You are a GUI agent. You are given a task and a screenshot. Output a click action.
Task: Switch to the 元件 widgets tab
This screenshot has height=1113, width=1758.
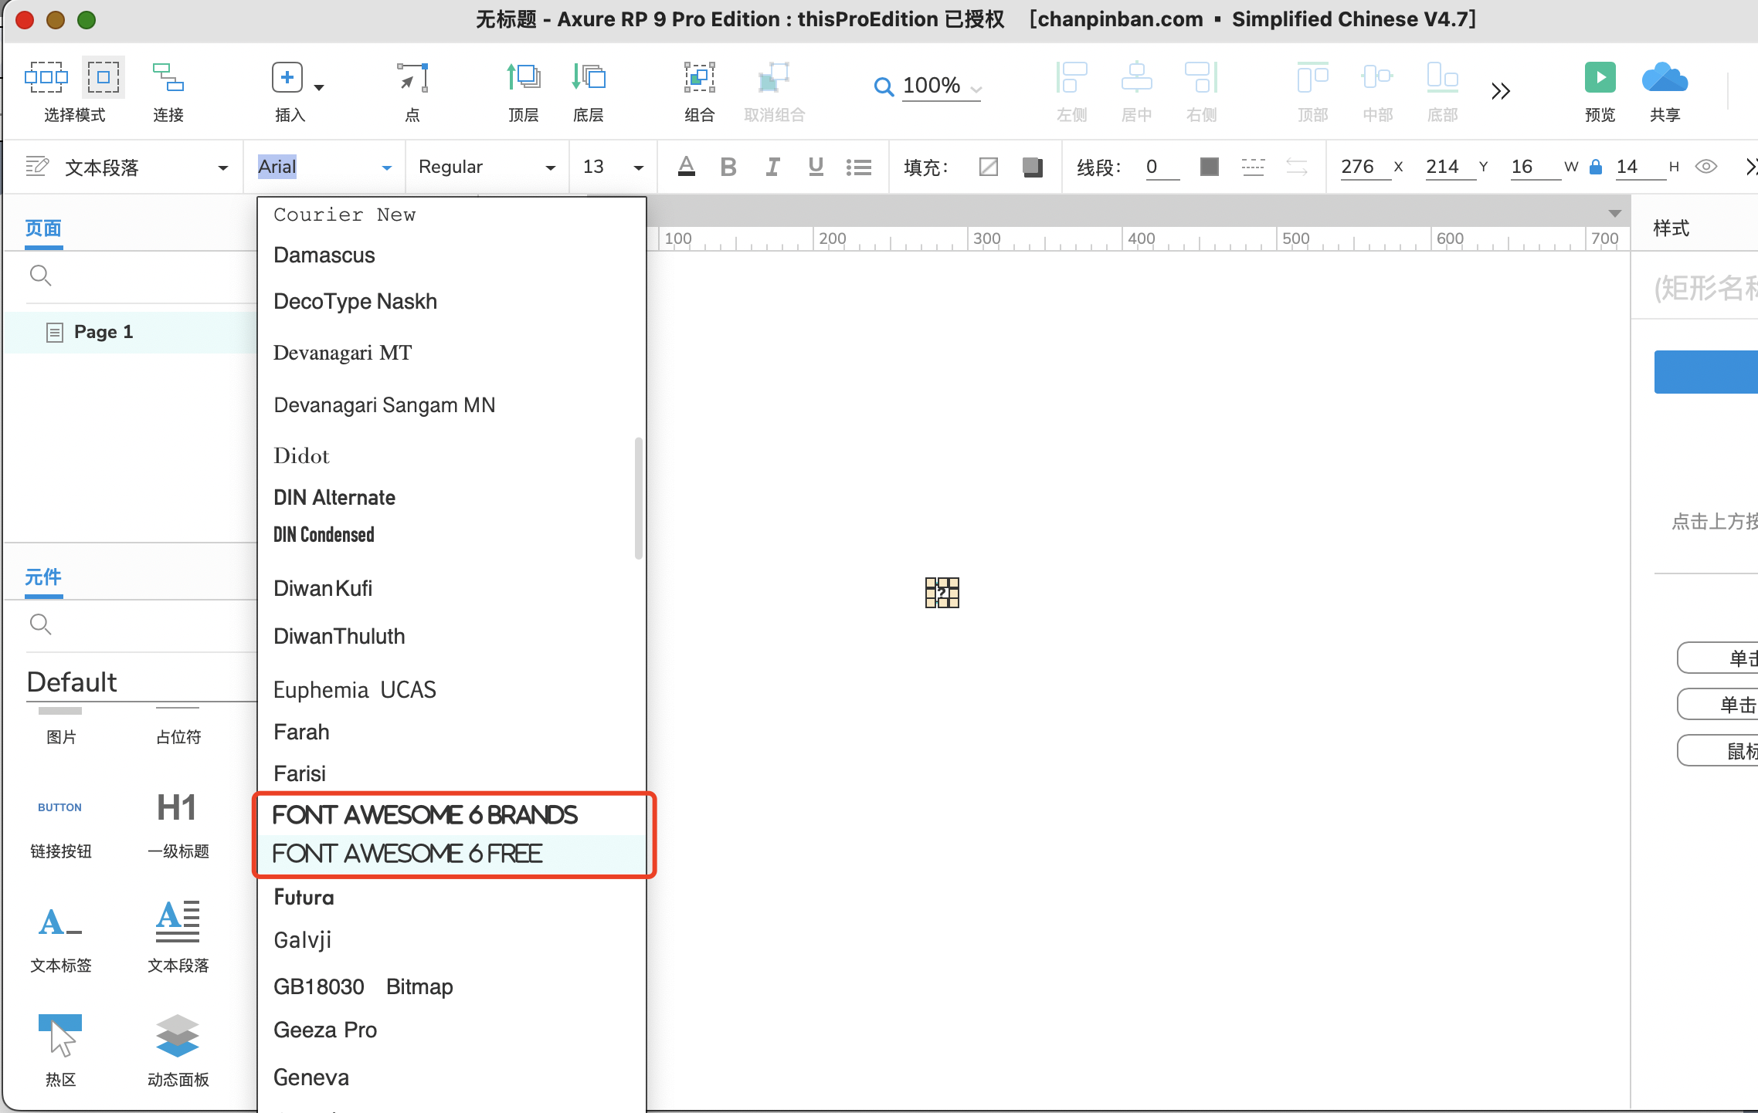coord(43,577)
